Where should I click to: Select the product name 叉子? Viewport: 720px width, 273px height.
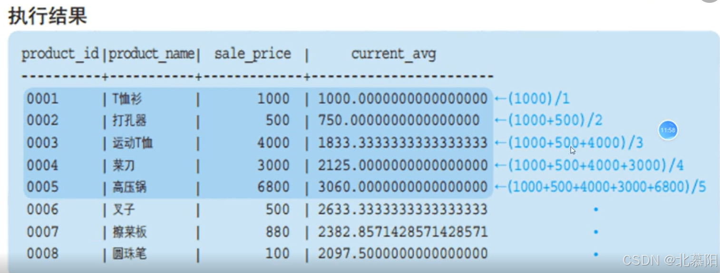point(124,209)
